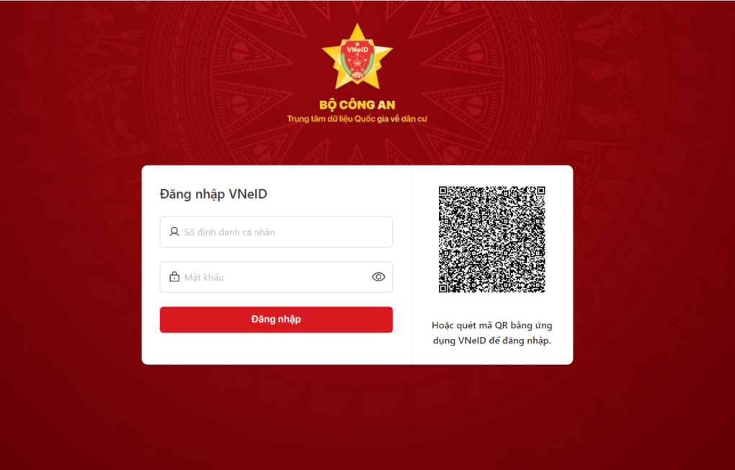Screen dimensions: 735x470
Task: Click the Trung tâm dữ liệu Quốc gia subtitle
Action: click(357, 119)
